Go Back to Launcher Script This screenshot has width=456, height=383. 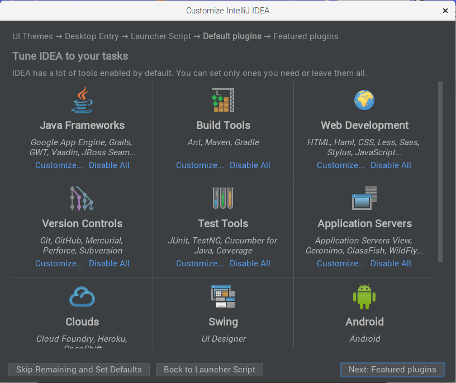[210, 370]
